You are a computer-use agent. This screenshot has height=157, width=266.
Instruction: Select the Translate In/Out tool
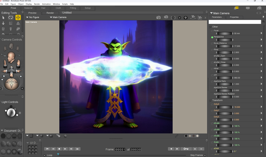coord(3,24)
